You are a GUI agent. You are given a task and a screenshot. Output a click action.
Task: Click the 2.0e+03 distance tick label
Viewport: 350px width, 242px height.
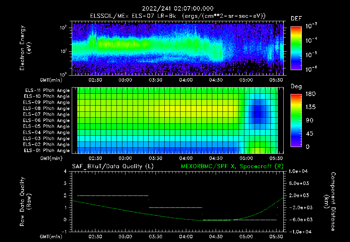click(299, 195)
